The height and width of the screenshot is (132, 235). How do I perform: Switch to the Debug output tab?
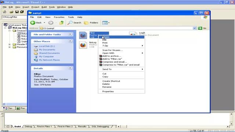pyautogui.click(x=28, y=126)
